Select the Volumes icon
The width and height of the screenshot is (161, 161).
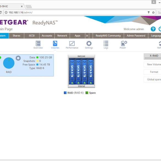55,45
